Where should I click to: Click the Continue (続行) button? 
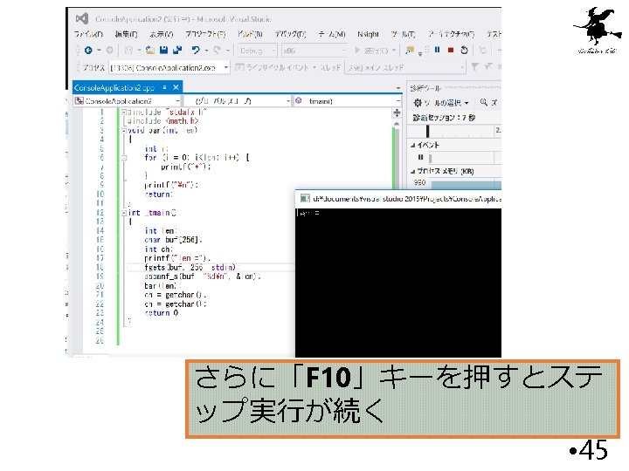tap(371, 51)
